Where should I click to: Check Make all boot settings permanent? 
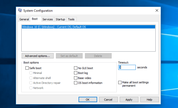tap(120, 83)
